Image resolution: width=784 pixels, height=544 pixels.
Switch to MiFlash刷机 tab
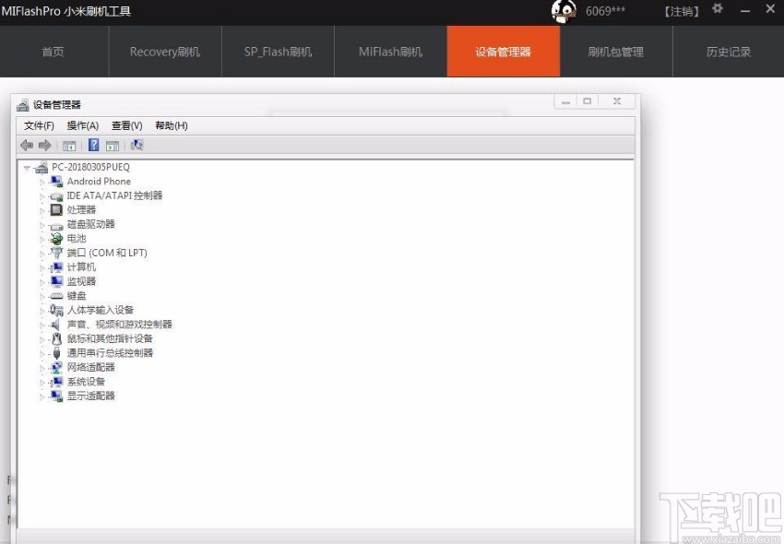(390, 52)
